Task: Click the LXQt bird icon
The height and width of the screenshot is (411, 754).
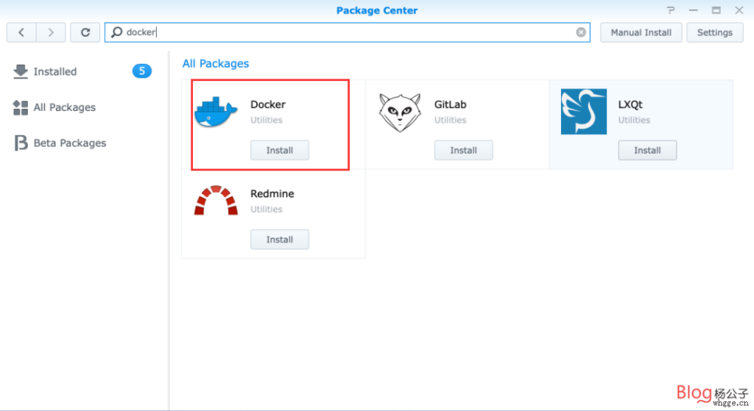Action: click(584, 112)
